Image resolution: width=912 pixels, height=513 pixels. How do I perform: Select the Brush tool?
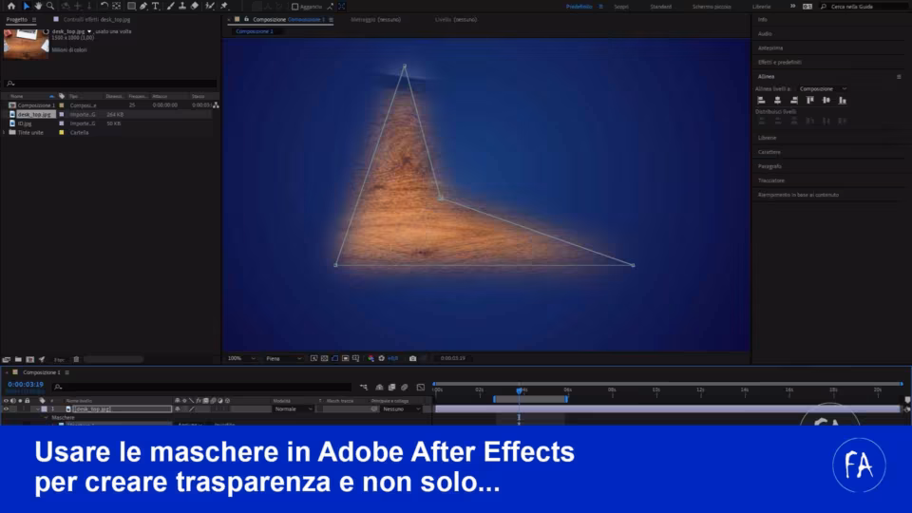170,6
